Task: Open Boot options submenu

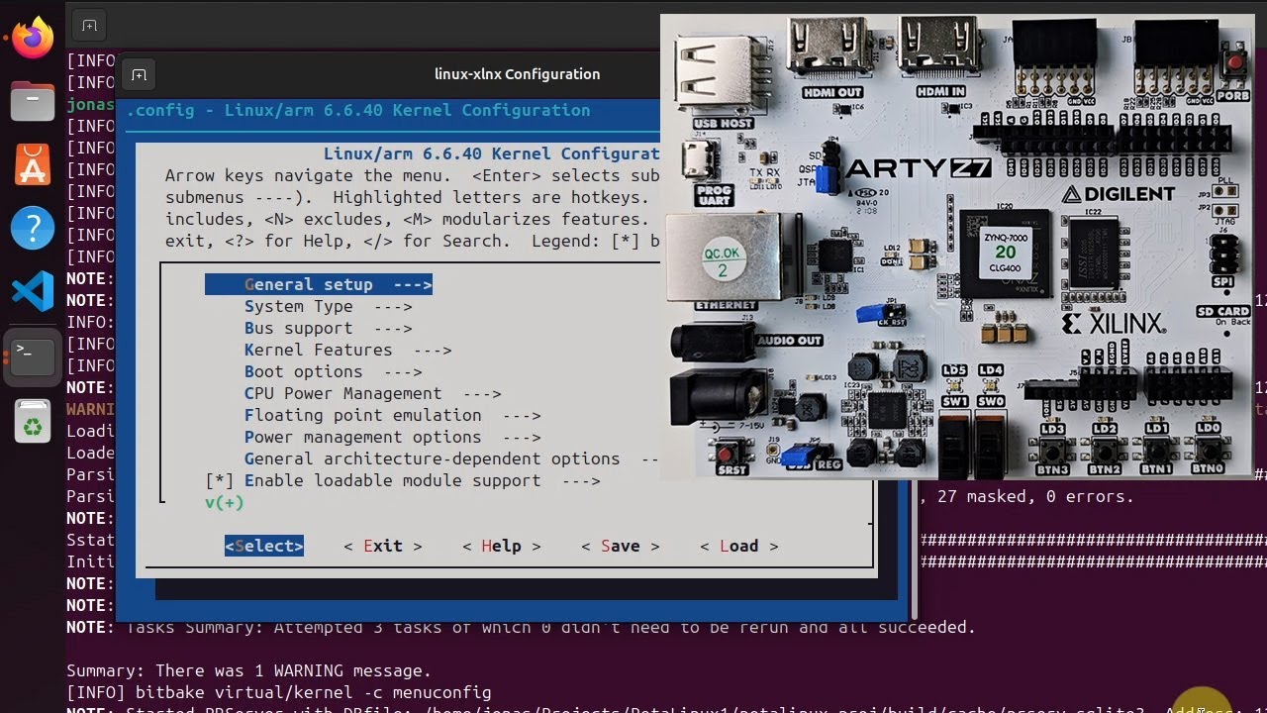Action: 333,371
